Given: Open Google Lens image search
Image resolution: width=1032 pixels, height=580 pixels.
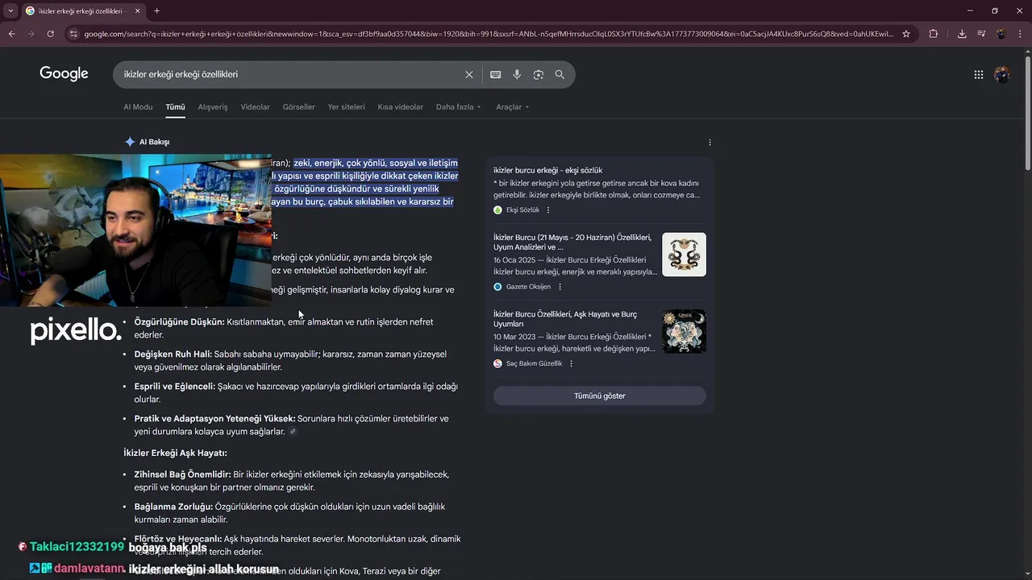Looking at the screenshot, I should (x=538, y=74).
